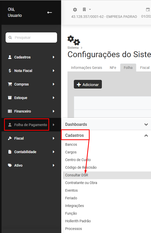Screen dimensions: 151x233
Task: Switch to Informações Gerais tab
Action: [x=87, y=68]
